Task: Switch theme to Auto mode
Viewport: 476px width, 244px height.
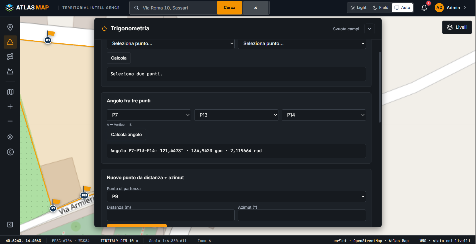Action: pos(402,8)
